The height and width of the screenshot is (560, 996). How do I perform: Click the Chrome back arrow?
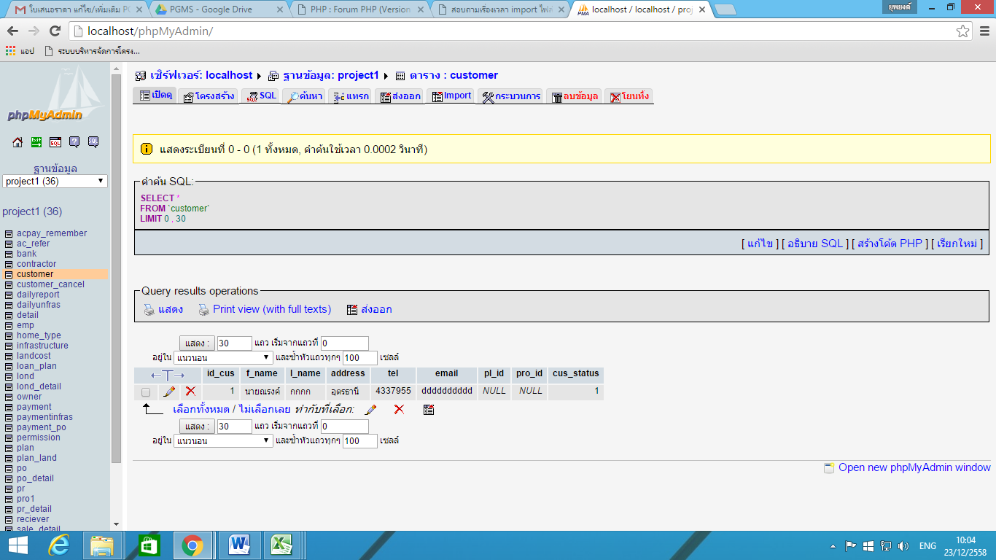(x=14, y=31)
